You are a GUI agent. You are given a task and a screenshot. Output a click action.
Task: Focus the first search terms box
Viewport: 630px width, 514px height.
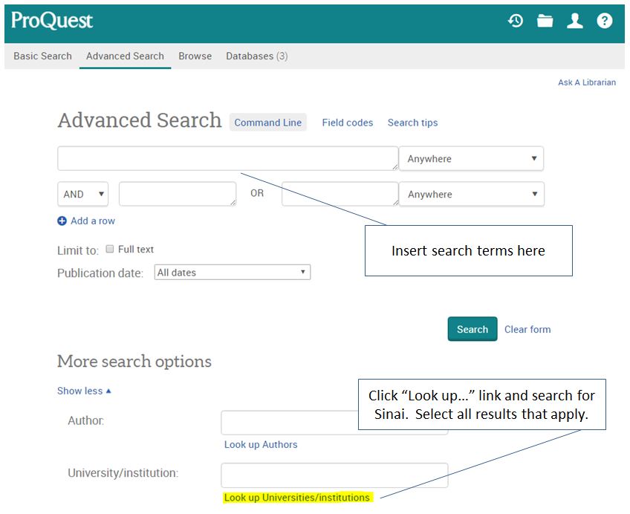coord(228,158)
